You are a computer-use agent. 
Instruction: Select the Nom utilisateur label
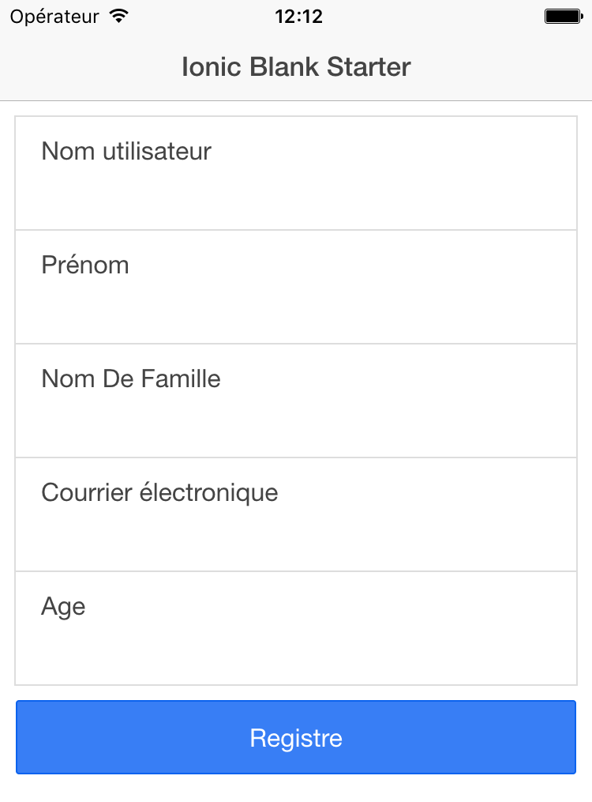tap(126, 152)
